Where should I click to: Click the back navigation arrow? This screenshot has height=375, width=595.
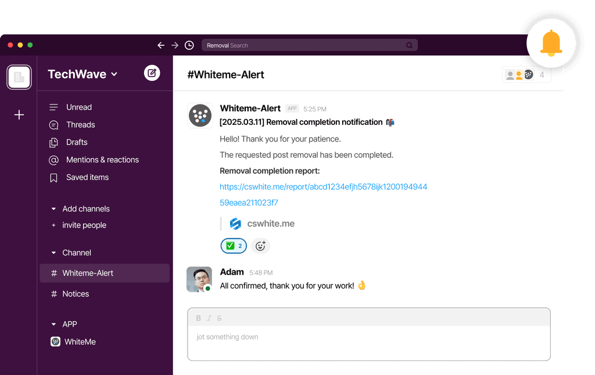161,45
